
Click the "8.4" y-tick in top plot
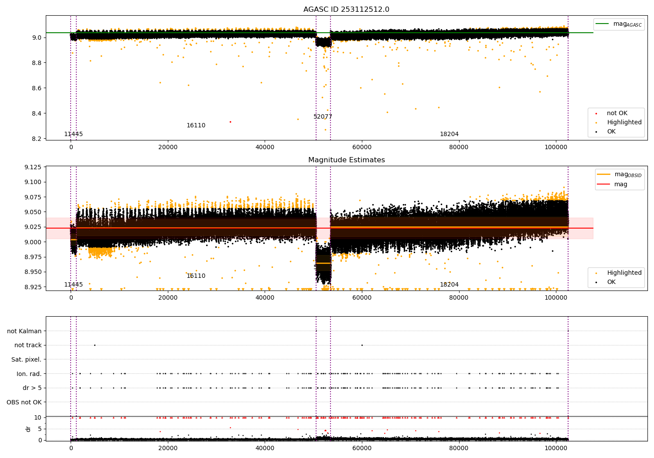[37, 114]
